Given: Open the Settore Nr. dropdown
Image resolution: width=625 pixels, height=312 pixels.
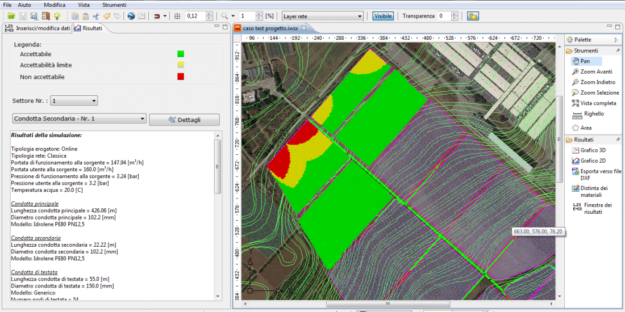Looking at the screenshot, I should pos(74,101).
